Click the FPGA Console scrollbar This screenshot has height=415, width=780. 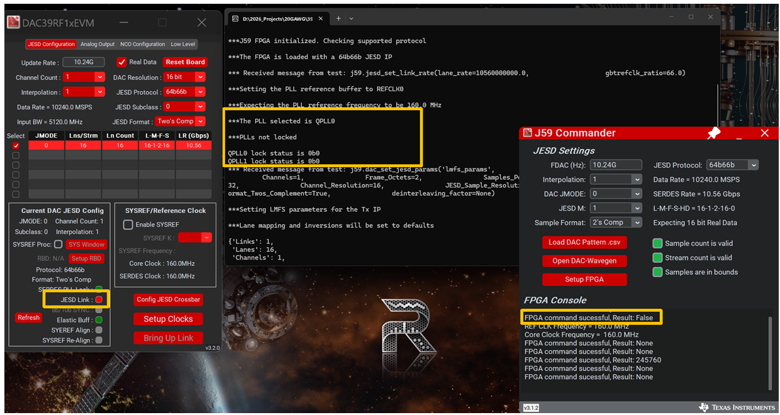(770, 353)
